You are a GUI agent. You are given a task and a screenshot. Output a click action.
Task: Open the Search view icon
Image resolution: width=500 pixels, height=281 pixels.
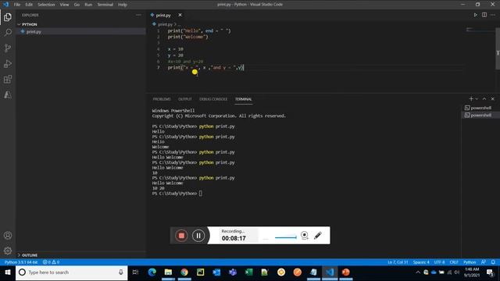point(8,33)
